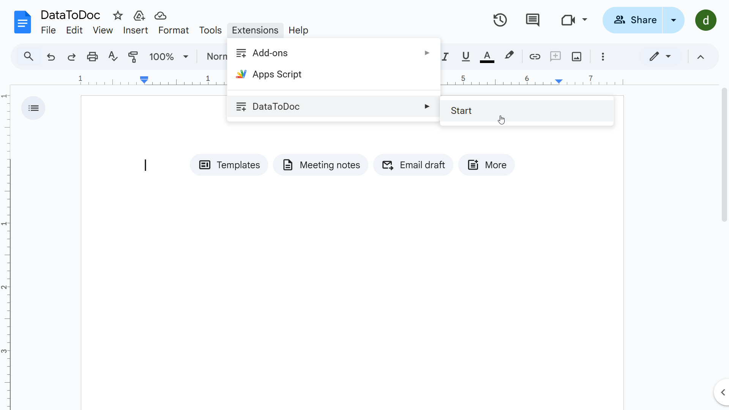Open the More chip options
This screenshot has height=410, width=729.
pyautogui.click(x=486, y=165)
